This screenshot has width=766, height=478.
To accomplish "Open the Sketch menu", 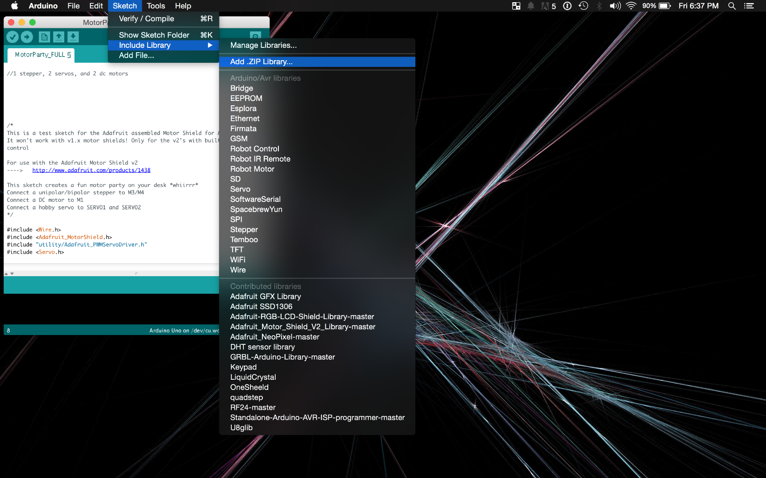I will pos(125,6).
